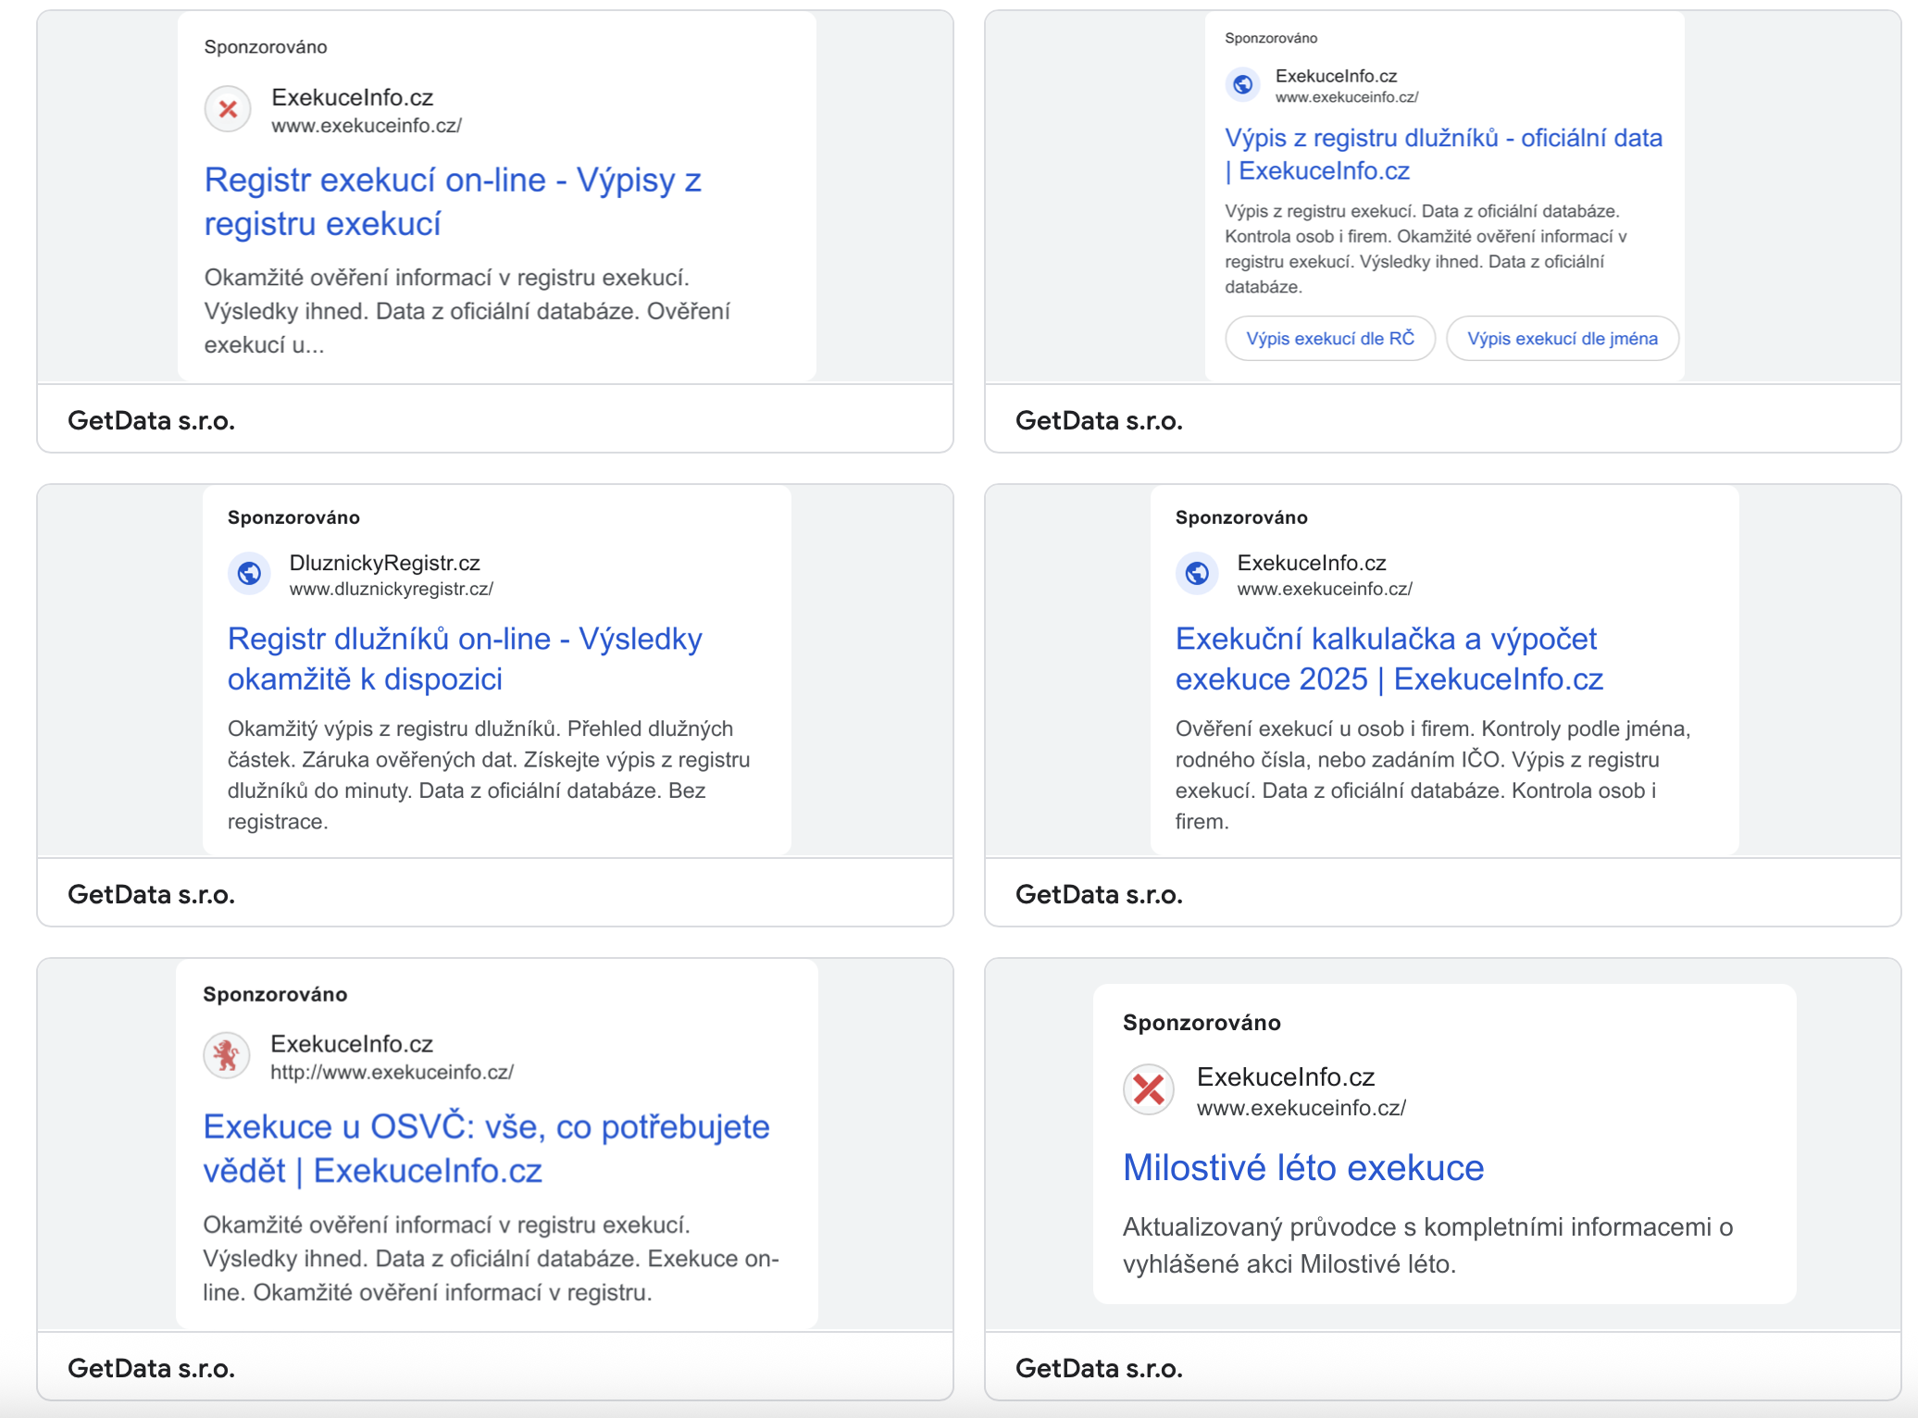Screen dimensions: 1918x1418
Task: Click the 'Výpis exekucí dle jména' sitelink button
Action: click(x=1563, y=339)
